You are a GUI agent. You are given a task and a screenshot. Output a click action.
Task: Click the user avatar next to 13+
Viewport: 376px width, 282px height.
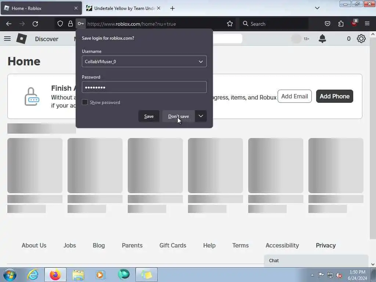pos(296,39)
